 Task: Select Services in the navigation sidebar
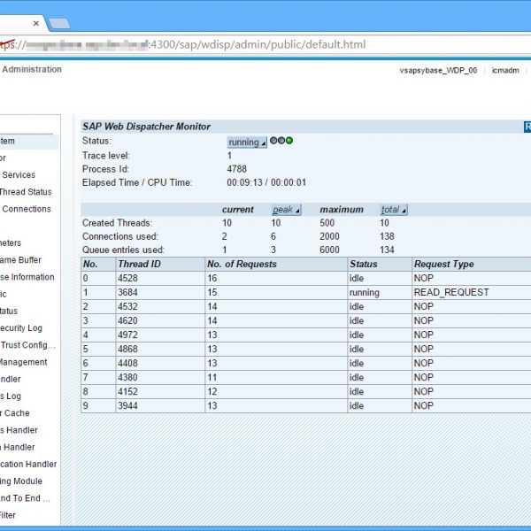tap(18, 175)
